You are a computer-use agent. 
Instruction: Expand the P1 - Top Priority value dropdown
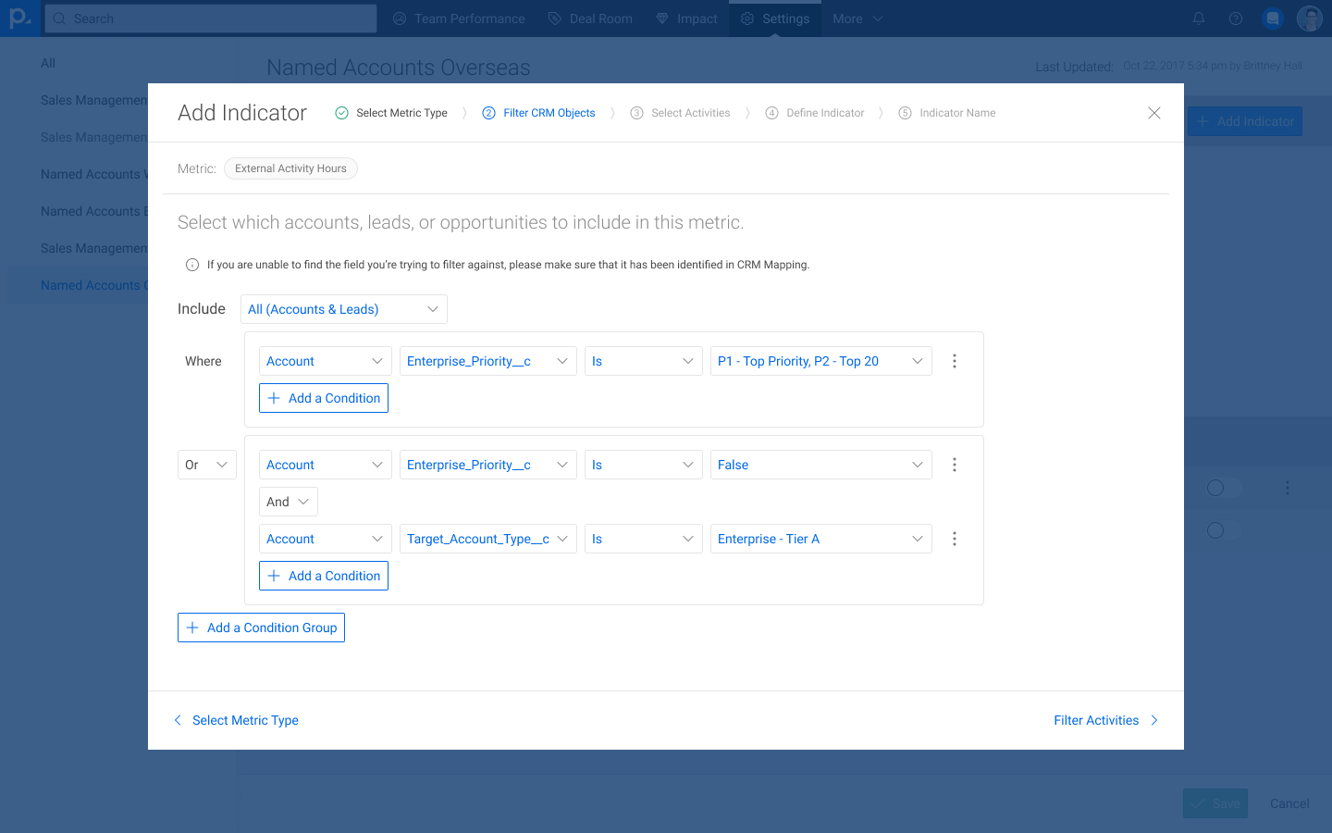point(820,361)
